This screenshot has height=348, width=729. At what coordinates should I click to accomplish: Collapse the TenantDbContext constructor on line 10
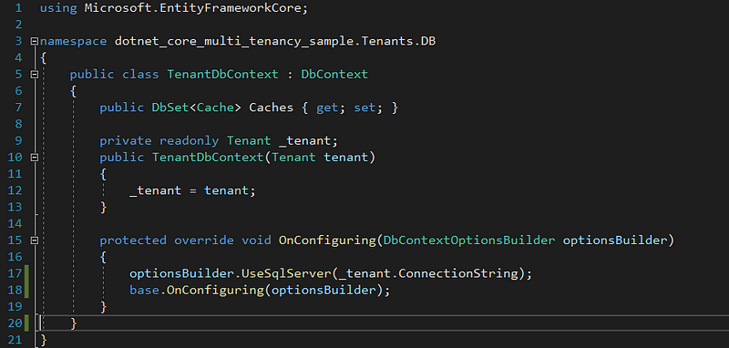click(x=34, y=158)
